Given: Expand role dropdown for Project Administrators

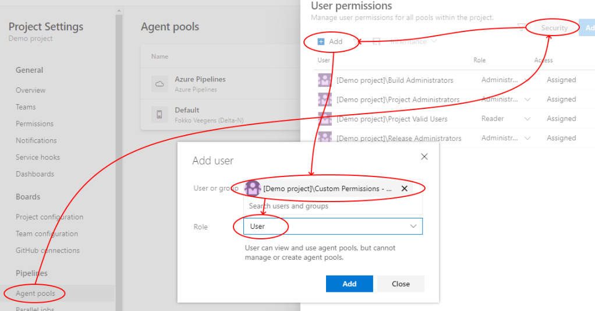Looking at the screenshot, I should [x=527, y=99].
